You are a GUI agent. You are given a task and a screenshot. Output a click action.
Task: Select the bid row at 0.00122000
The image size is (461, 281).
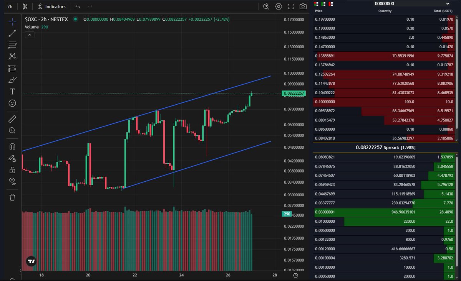coord(384,240)
